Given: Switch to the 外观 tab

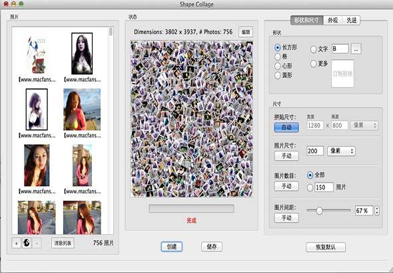Looking at the screenshot, I should click(x=332, y=21).
